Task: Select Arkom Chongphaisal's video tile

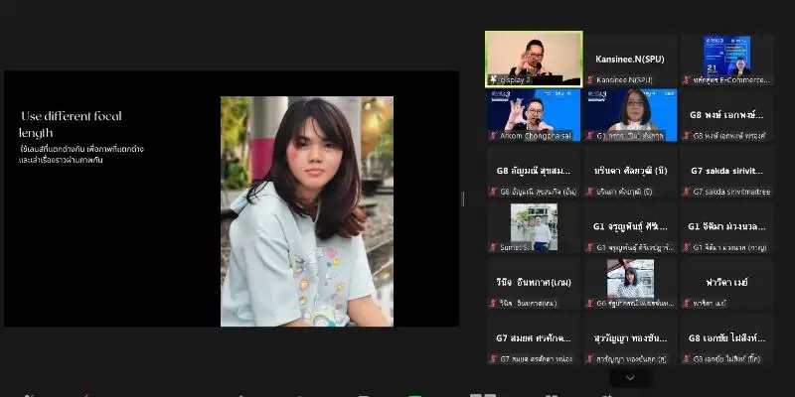Action: (533, 111)
